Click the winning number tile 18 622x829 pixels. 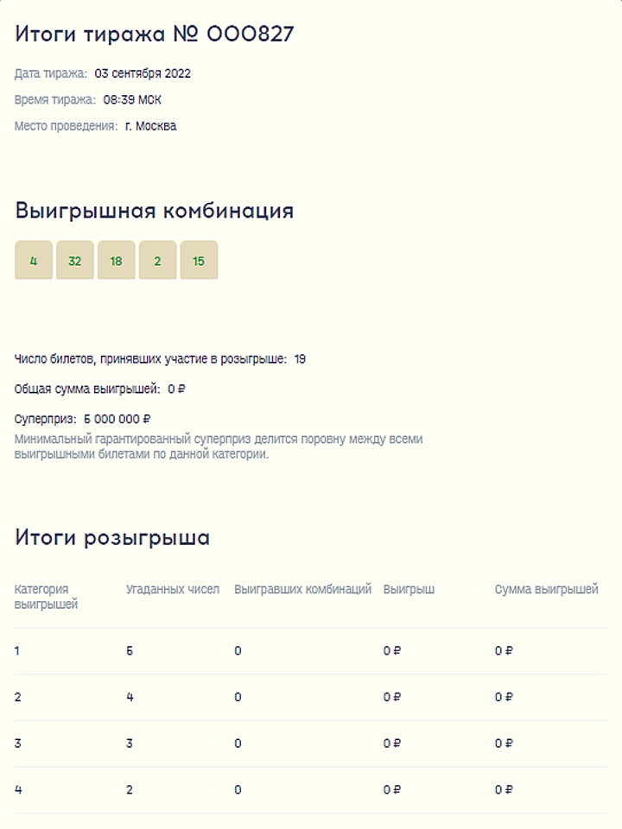(x=117, y=261)
